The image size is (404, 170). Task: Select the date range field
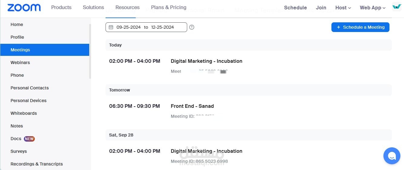tap(146, 27)
